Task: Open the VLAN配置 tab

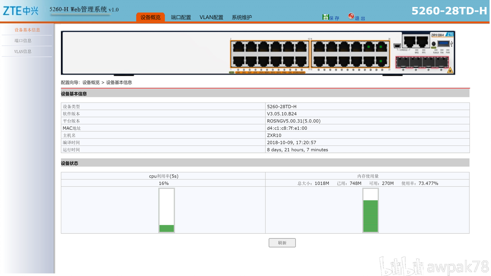Action: [211, 17]
